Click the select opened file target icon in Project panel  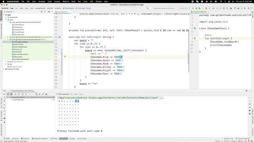pos(42,12)
